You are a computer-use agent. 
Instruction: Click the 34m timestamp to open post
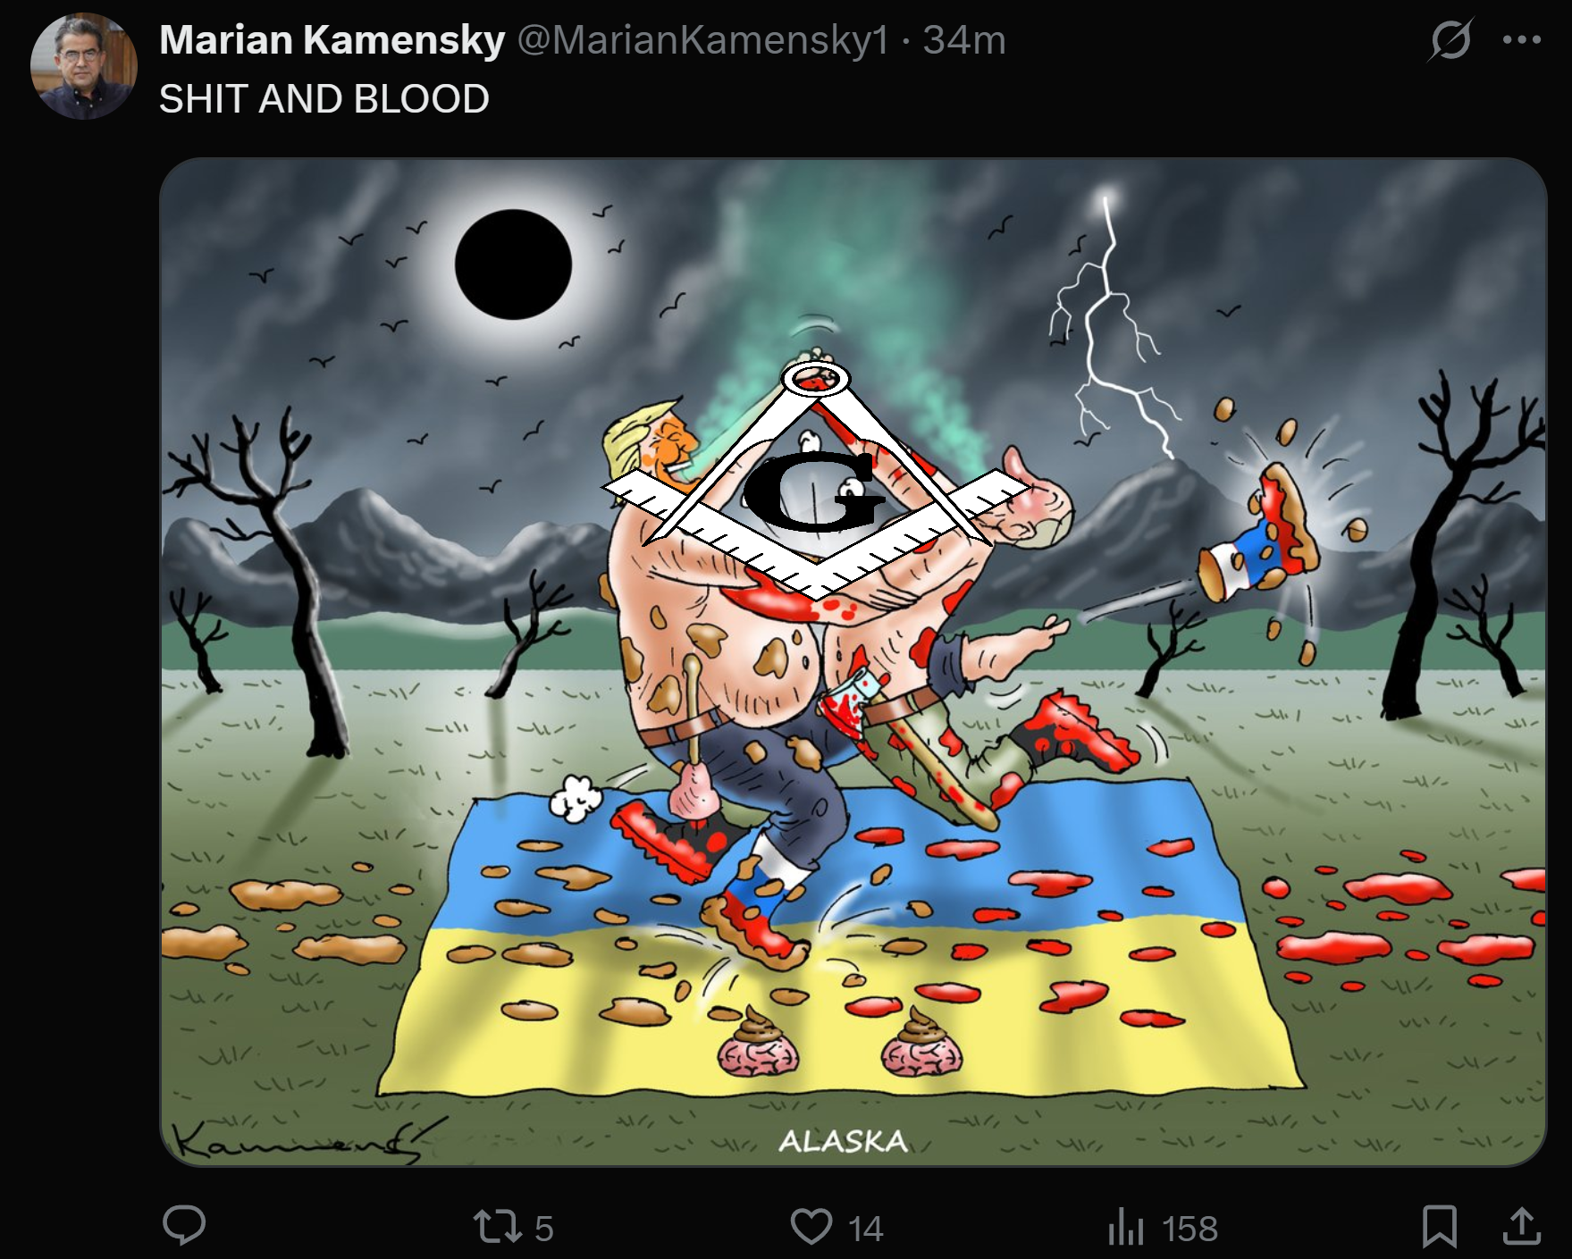(x=964, y=40)
